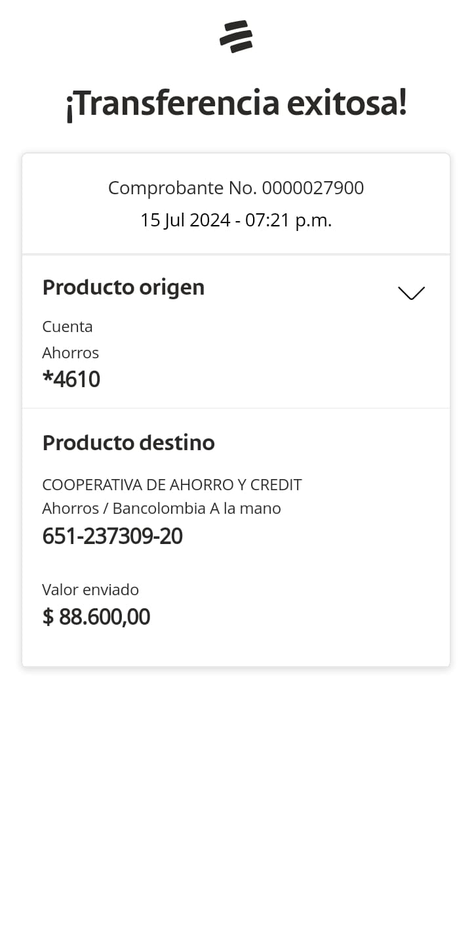Click the Producto destino section title
The height and width of the screenshot is (945, 472).
[x=128, y=443]
